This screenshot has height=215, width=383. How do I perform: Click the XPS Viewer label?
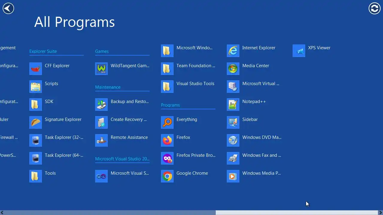pyautogui.click(x=319, y=48)
